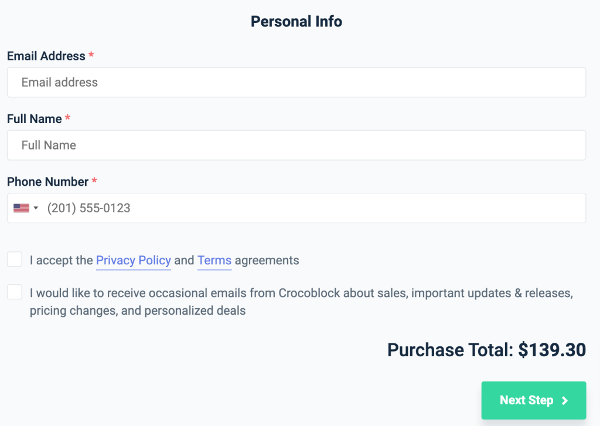Click the chevron arrow inside Next Step

pos(564,400)
